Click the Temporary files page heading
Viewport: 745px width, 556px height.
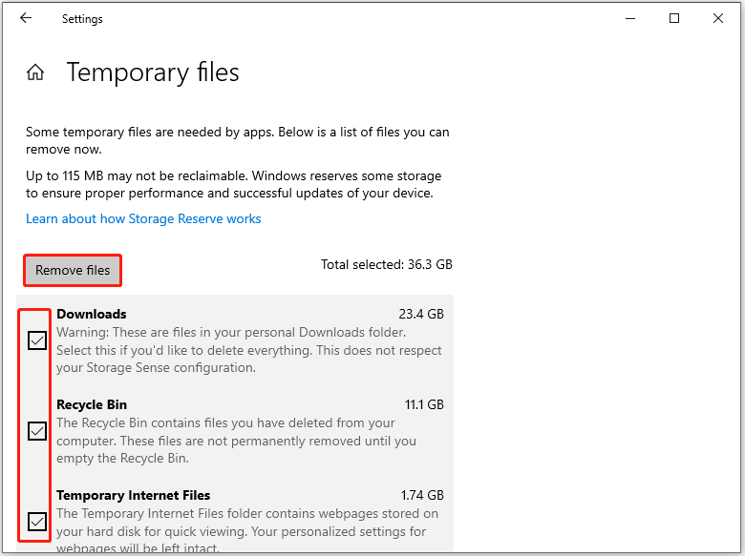coord(153,72)
